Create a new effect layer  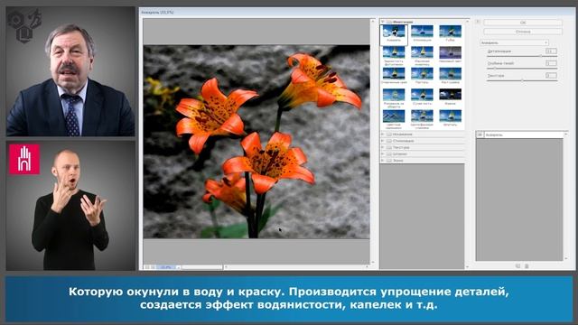517,265
